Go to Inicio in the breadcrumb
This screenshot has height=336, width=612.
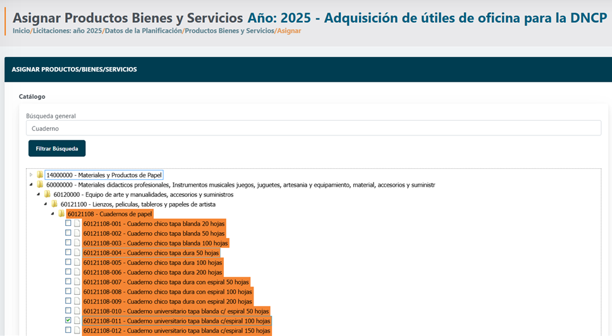pyautogui.click(x=21, y=30)
